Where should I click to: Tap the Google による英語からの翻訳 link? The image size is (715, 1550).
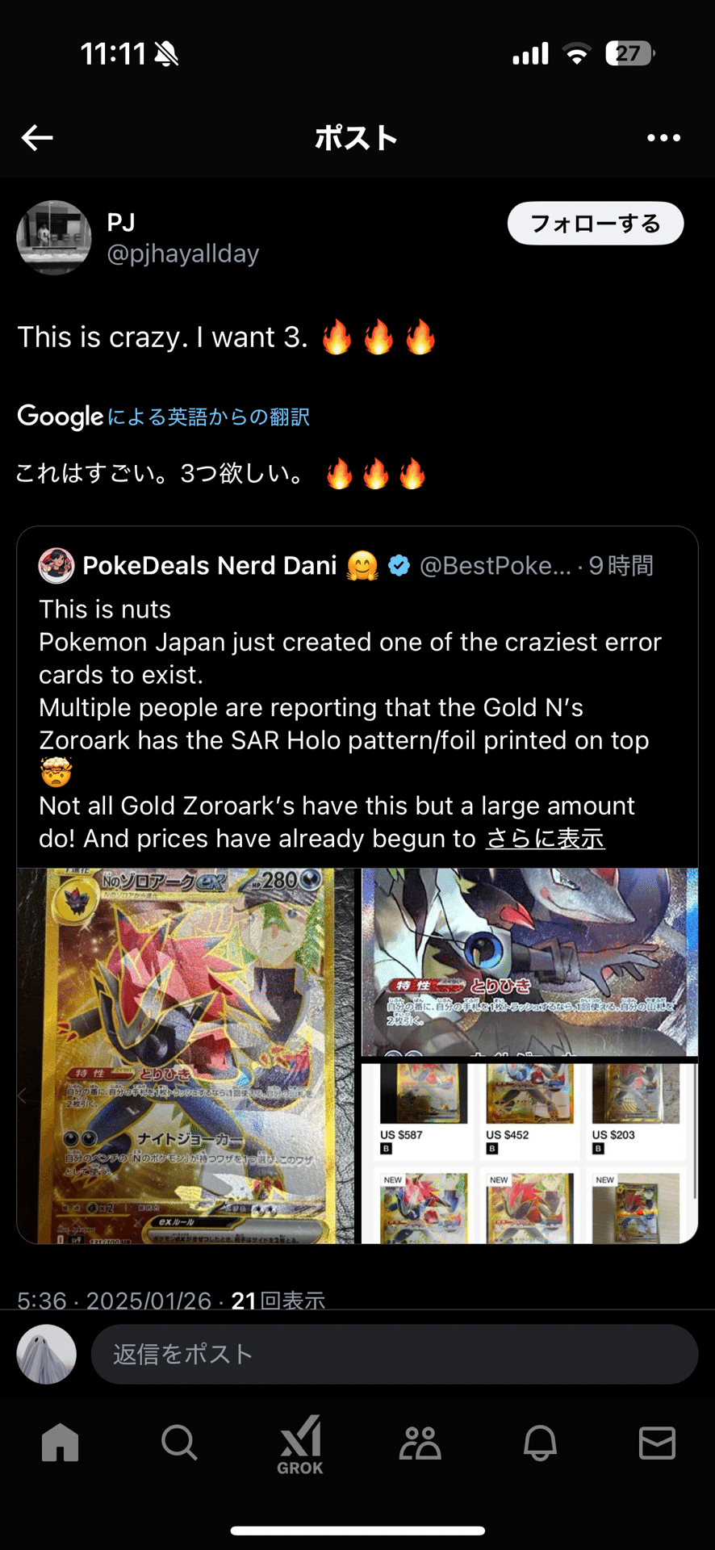point(164,417)
